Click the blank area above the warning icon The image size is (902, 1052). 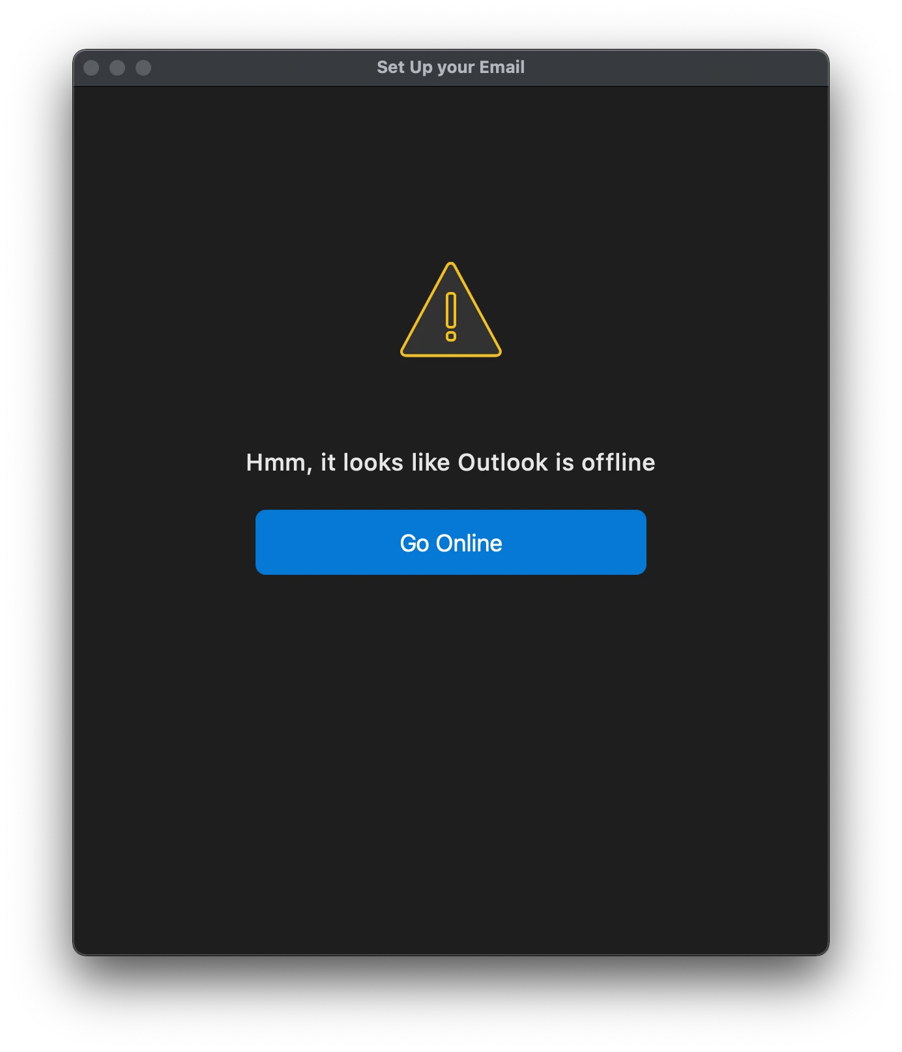[451, 169]
